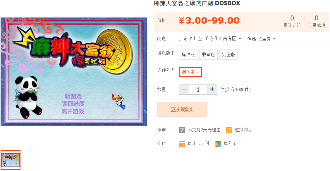This screenshot has height=171, width=330.
Task: Expand the delivery destination 广东佛山南海区 dropdown
Action: click(x=223, y=38)
